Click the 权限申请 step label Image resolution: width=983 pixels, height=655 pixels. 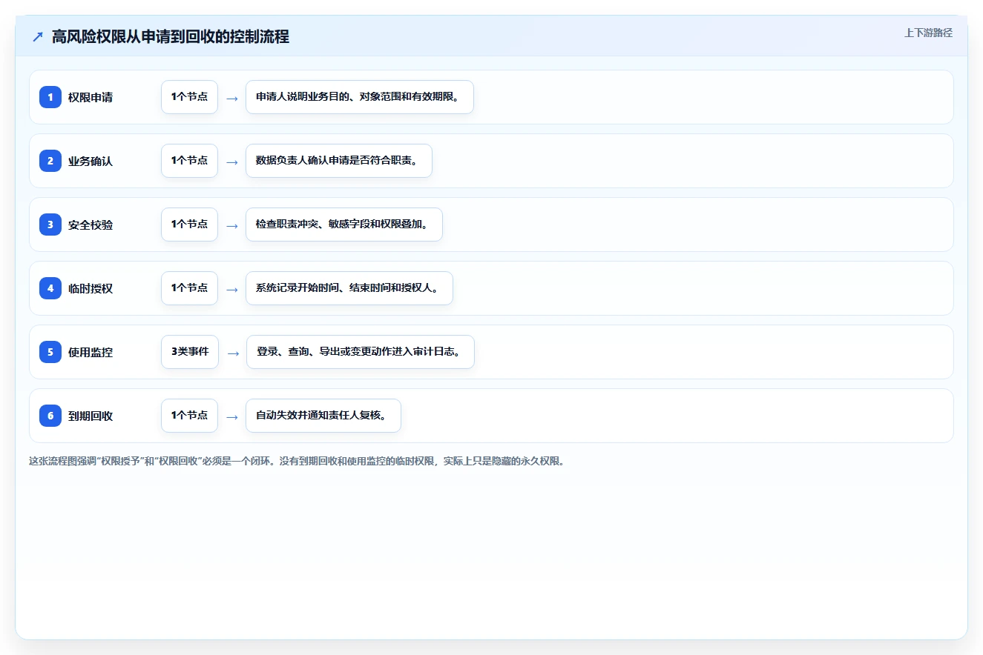coord(91,97)
